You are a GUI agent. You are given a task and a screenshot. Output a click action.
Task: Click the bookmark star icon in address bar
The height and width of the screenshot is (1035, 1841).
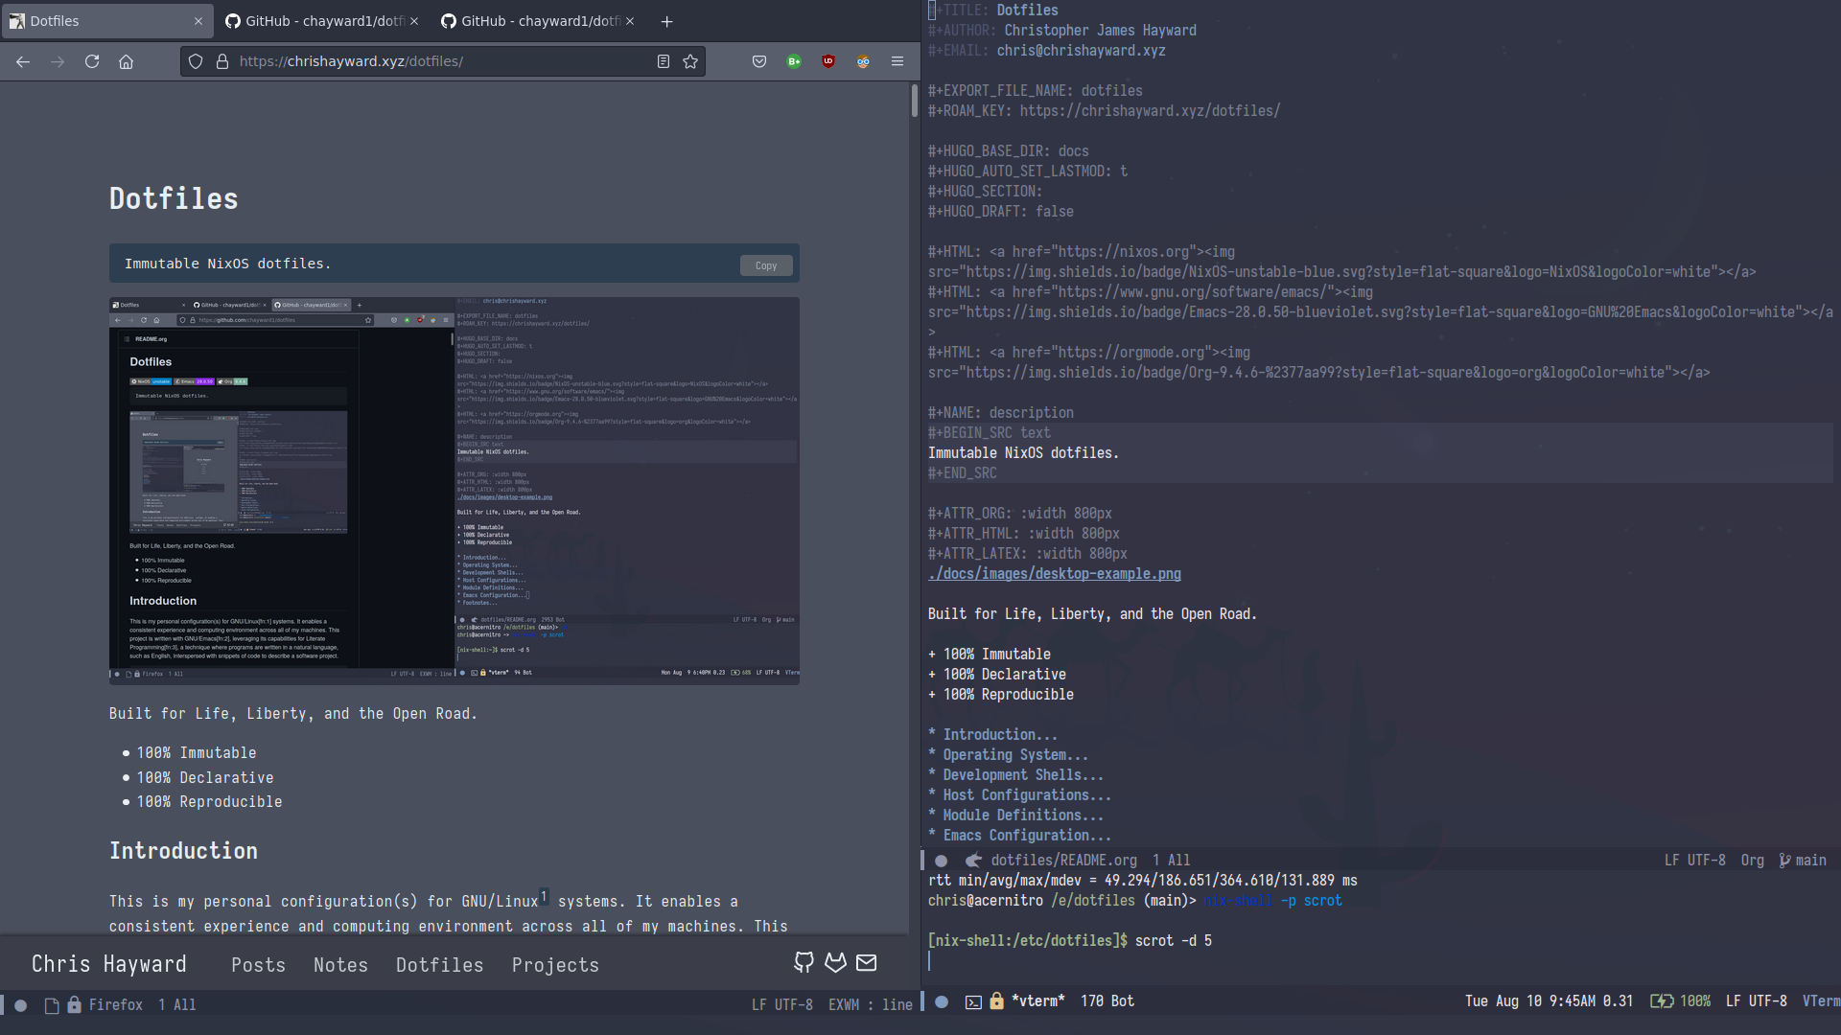690,60
